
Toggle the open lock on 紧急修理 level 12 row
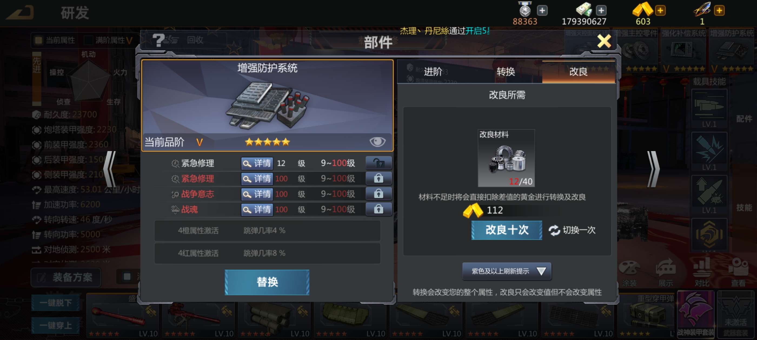click(378, 163)
